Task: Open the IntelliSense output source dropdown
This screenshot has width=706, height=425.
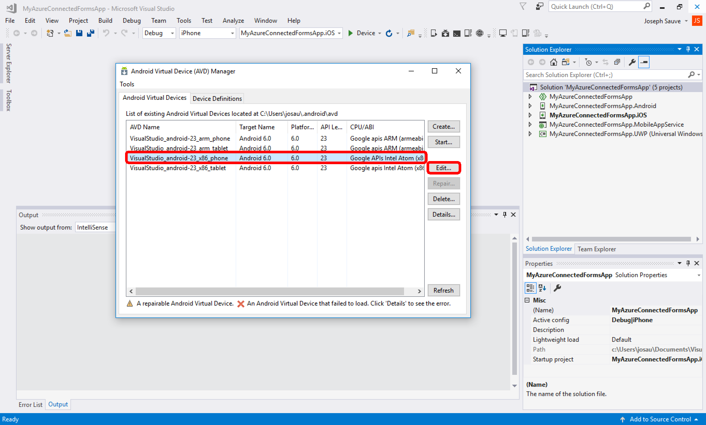Action: (x=95, y=227)
